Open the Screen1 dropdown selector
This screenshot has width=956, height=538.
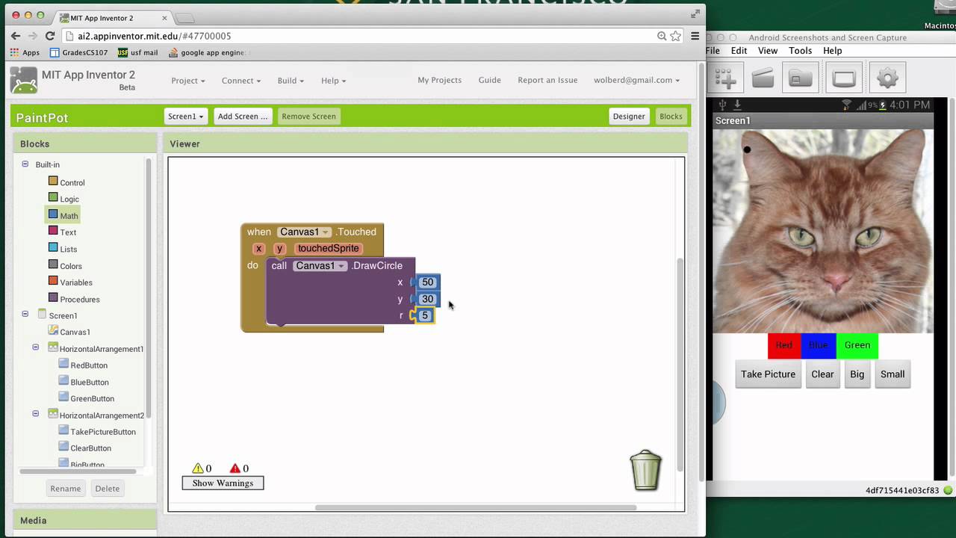click(185, 117)
